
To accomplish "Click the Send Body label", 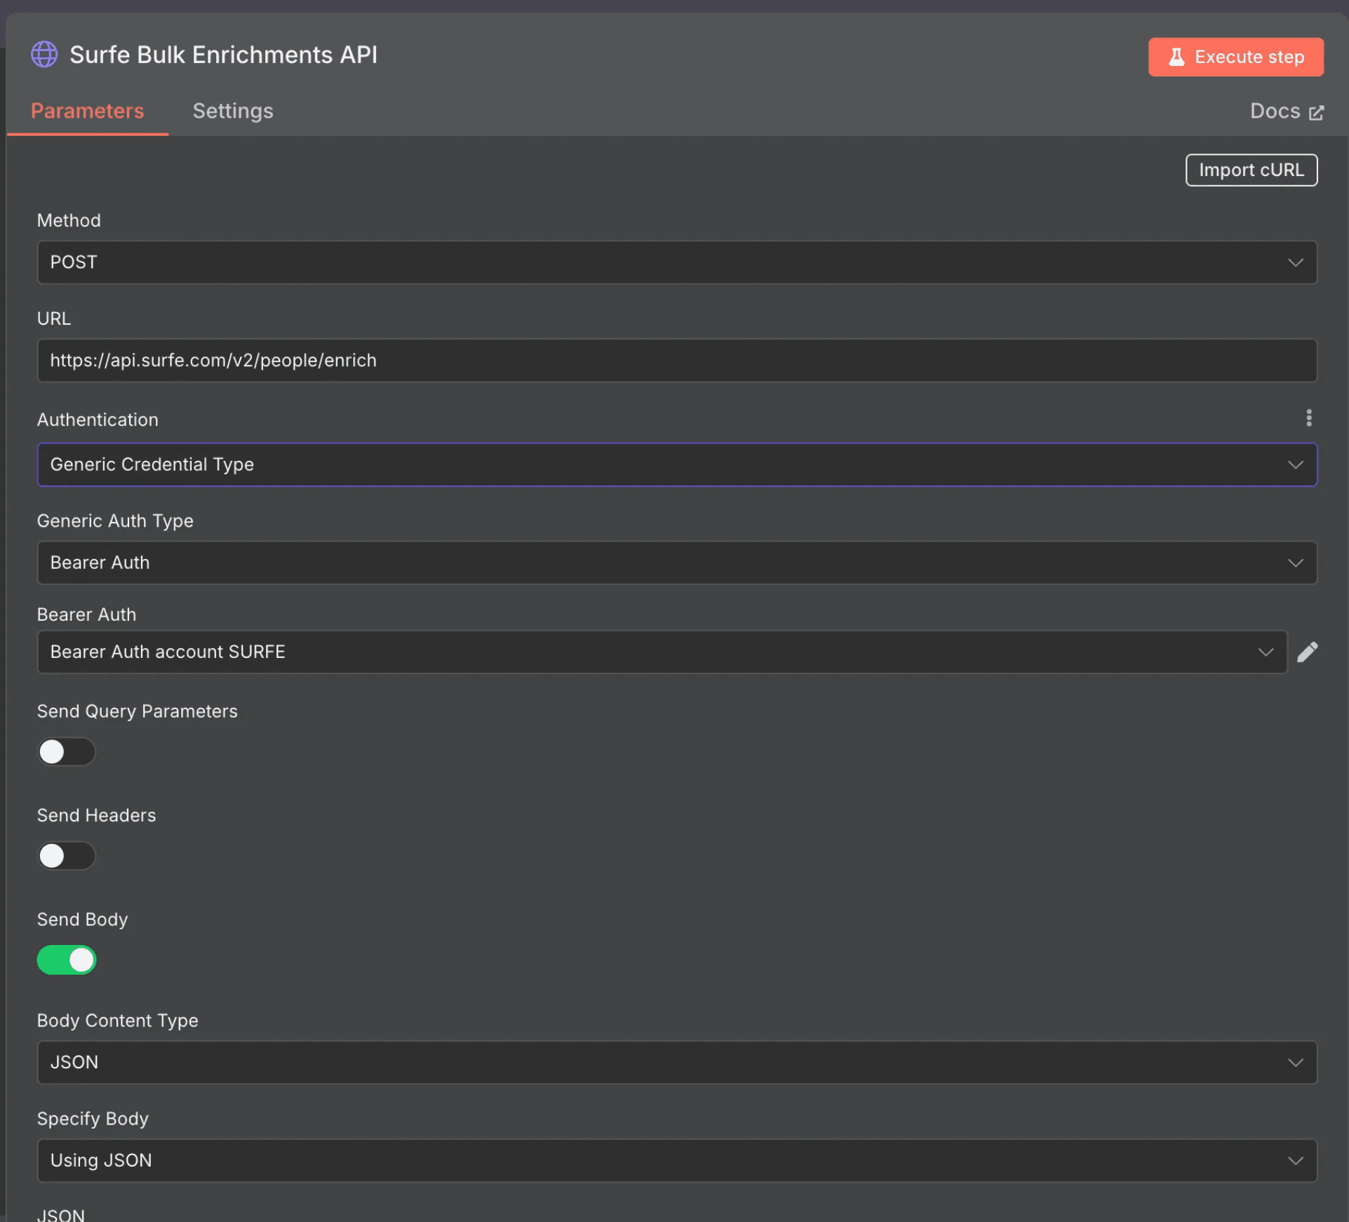I will (82, 919).
